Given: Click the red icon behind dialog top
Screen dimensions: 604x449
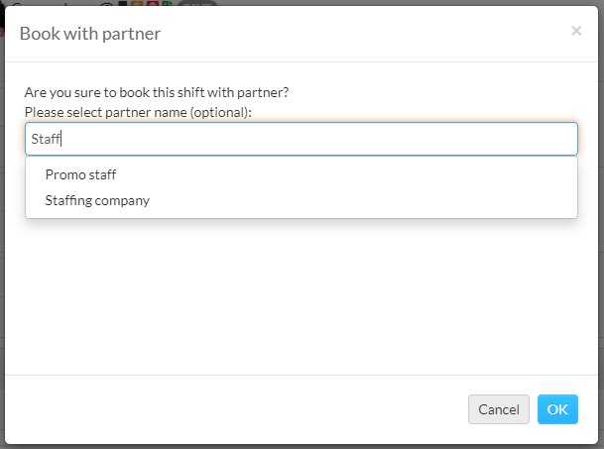Looking at the screenshot, I should pos(153,3).
